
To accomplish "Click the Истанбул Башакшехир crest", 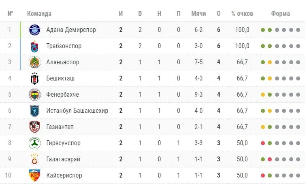I will (34, 111).
